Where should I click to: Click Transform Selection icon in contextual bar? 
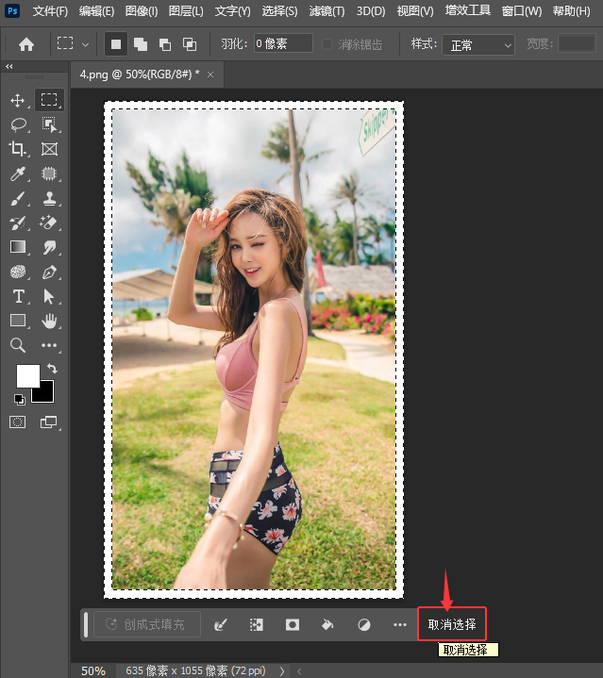click(x=256, y=624)
